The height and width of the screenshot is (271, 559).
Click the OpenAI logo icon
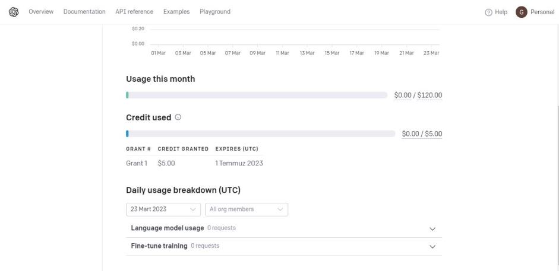point(14,12)
